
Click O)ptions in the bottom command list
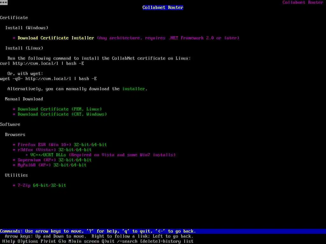click(x=28, y=241)
